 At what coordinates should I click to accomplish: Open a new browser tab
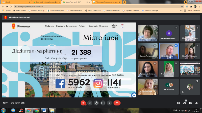[124, 2]
